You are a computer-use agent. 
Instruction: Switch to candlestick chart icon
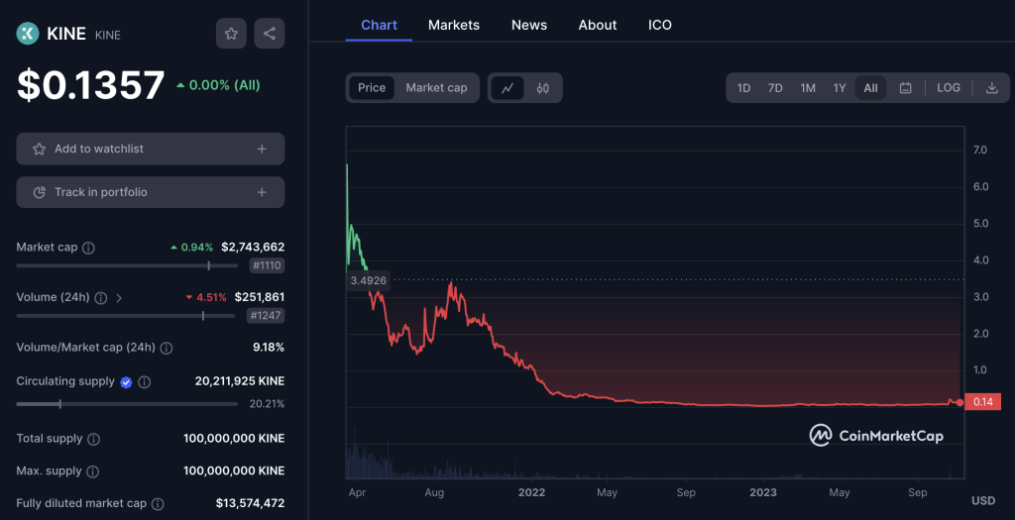pos(543,88)
